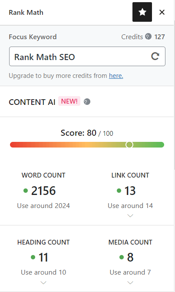Viewport: 175px width, 292px height.
Task: Expand the Link Count details chevron
Action: 130,216
